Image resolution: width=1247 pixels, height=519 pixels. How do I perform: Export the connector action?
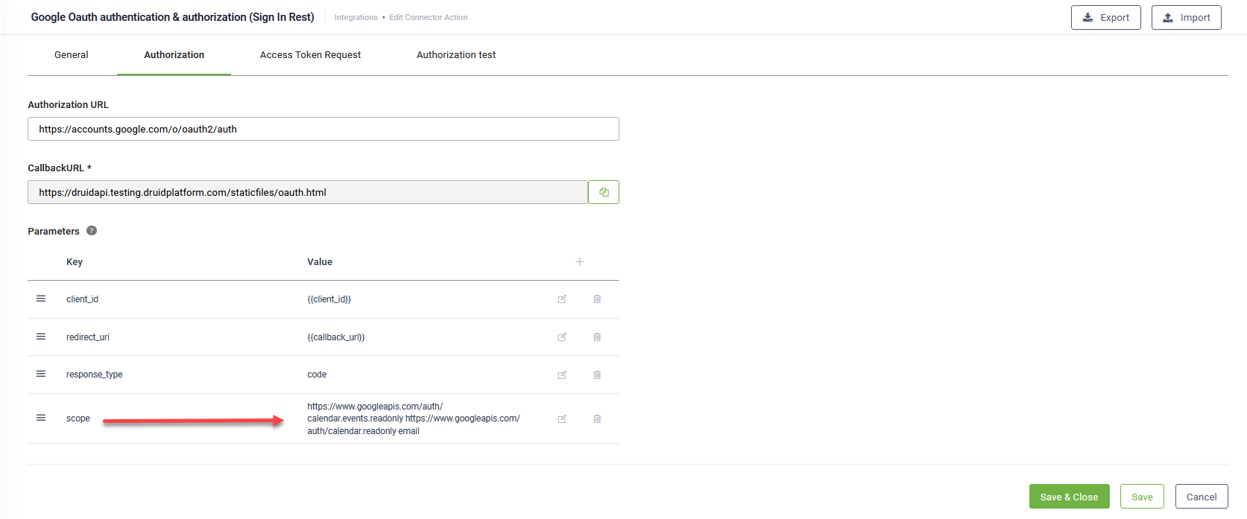[1106, 18]
